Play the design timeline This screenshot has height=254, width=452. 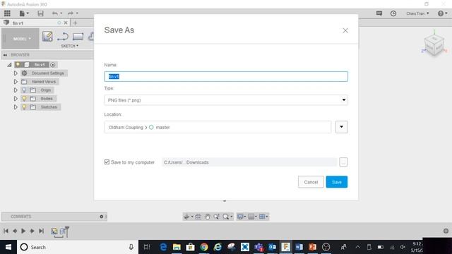click(23, 231)
